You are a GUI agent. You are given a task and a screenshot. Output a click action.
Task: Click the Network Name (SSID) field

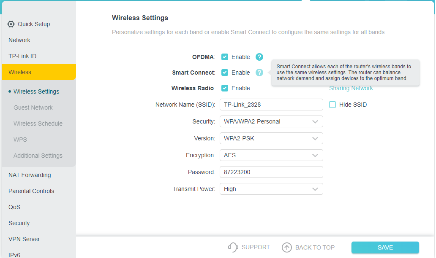pyautogui.click(x=271, y=105)
